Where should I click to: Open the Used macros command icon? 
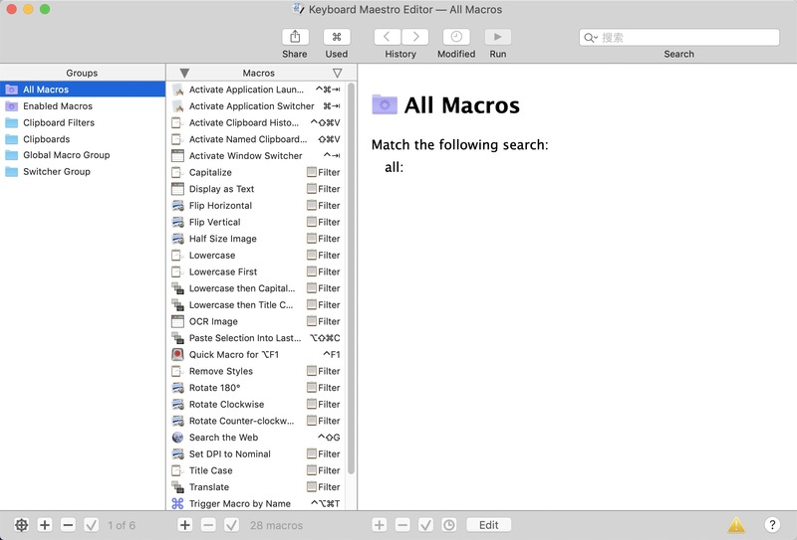coord(337,37)
